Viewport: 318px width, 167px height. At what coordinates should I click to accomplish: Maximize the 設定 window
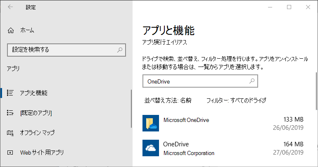pyautogui.click(x=289, y=7)
